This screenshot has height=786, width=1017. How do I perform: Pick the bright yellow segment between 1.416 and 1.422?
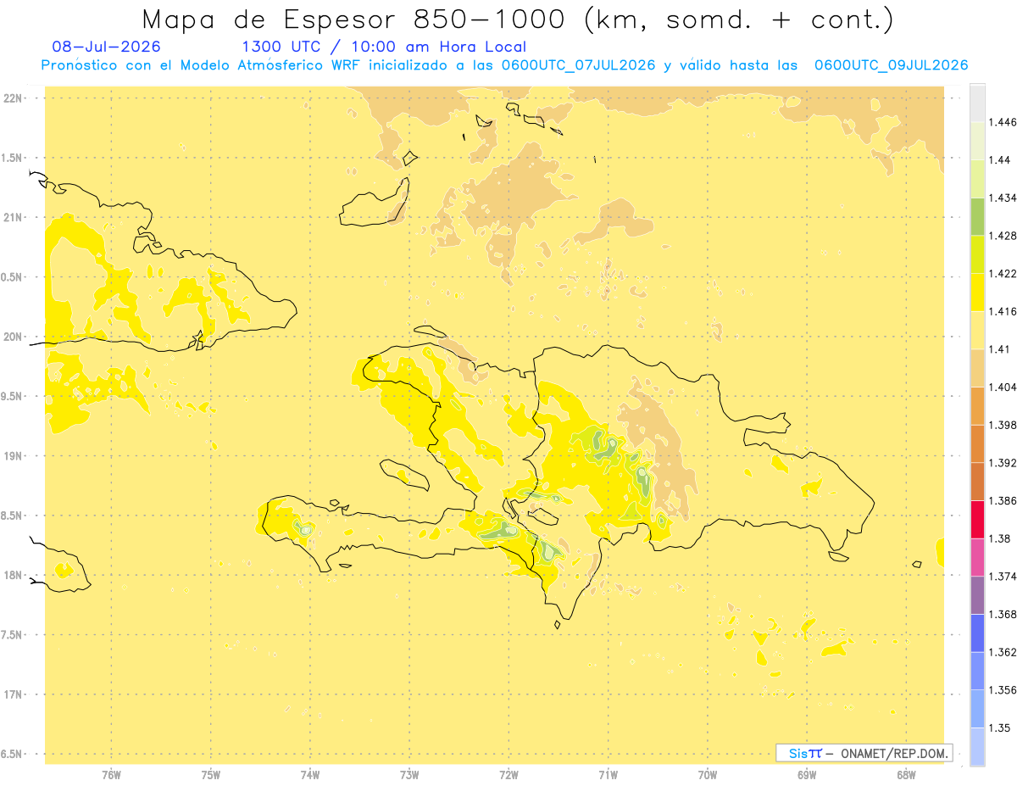pos(977,292)
